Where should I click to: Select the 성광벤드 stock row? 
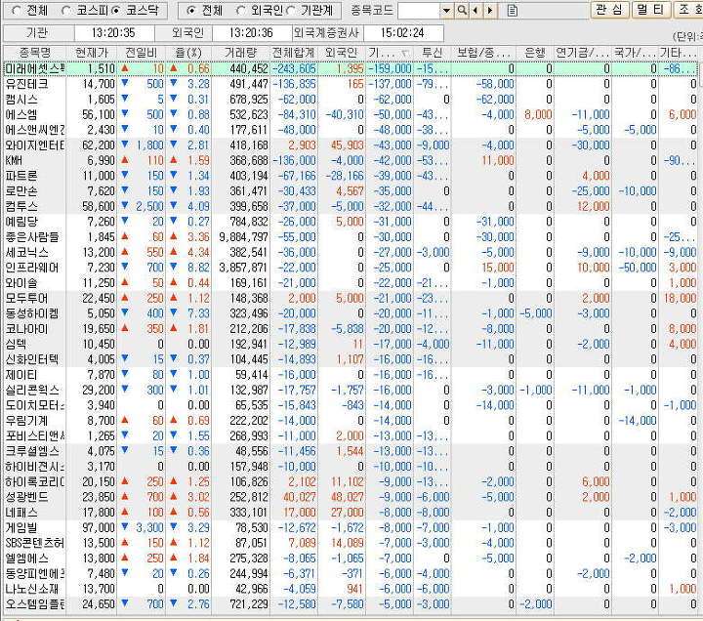pyautogui.click(x=351, y=497)
